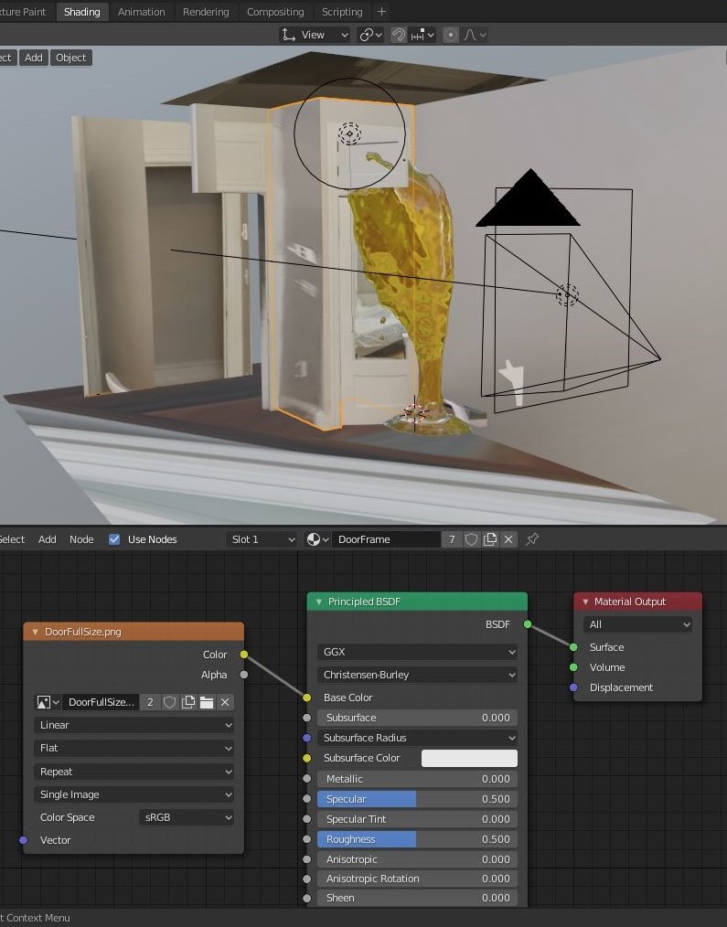Open the proportional falloff curve dropdown
This screenshot has width=727, height=927.
(475, 35)
